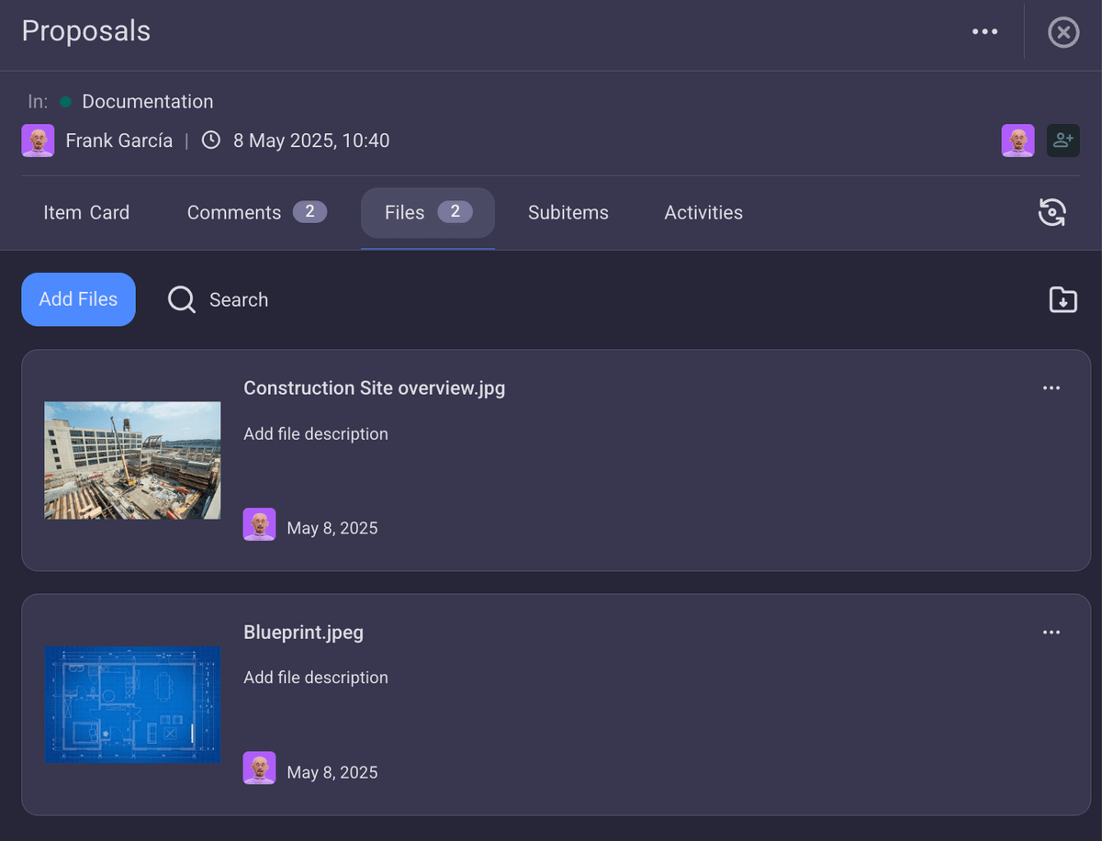Open the Blueprint.jpeg thumbnail preview

(132, 705)
